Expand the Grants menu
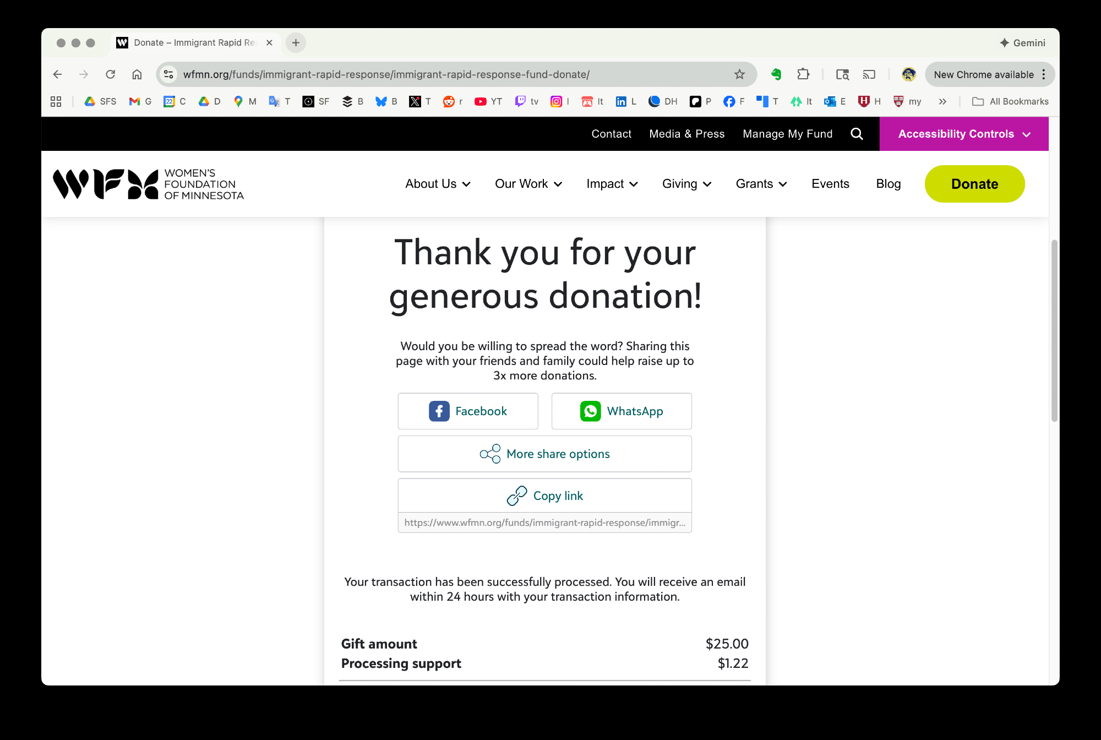The image size is (1101, 740). pyautogui.click(x=761, y=184)
